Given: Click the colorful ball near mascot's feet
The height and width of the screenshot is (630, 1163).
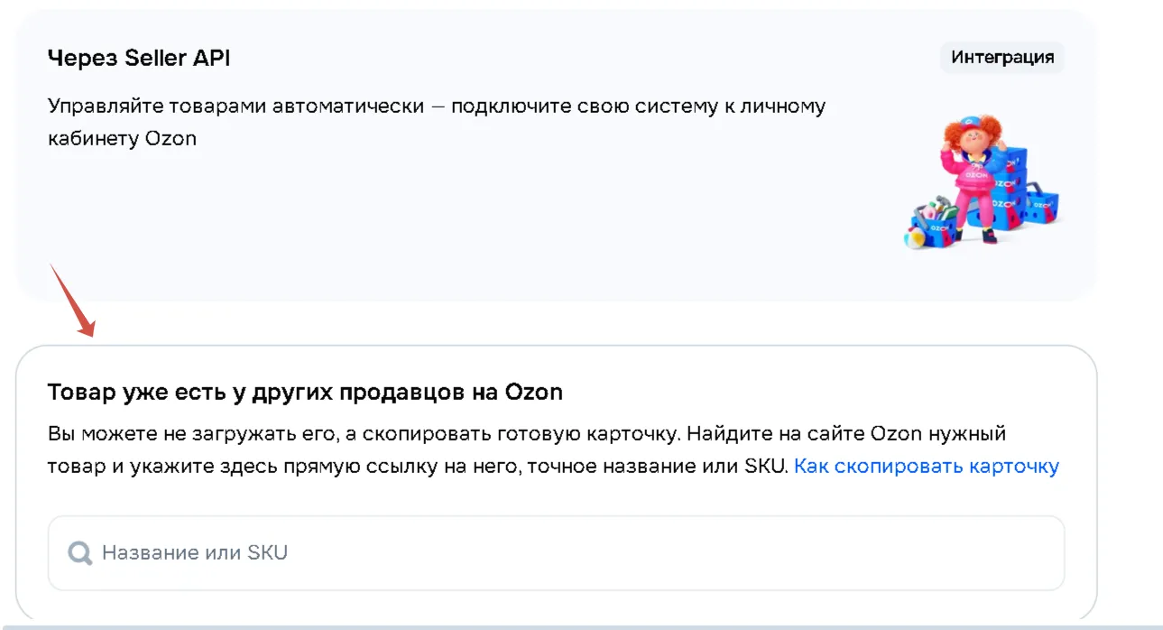Looking at the screenshot, I should click(x=913, y=238).
